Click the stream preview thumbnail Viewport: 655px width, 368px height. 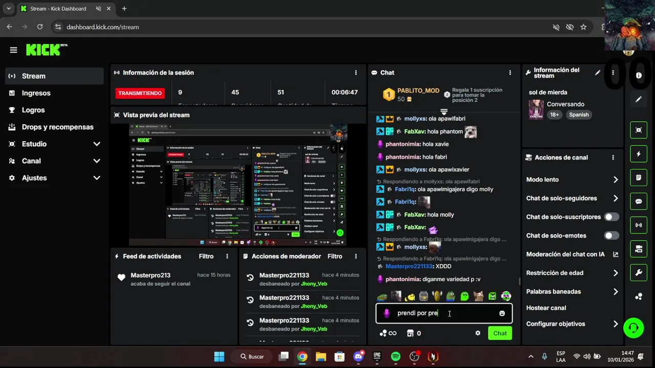click(x=238, y=185)
